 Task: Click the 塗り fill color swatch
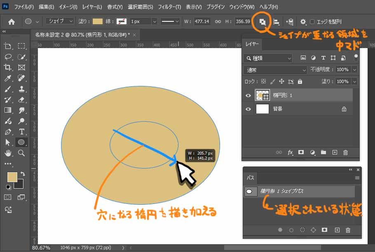98,21
